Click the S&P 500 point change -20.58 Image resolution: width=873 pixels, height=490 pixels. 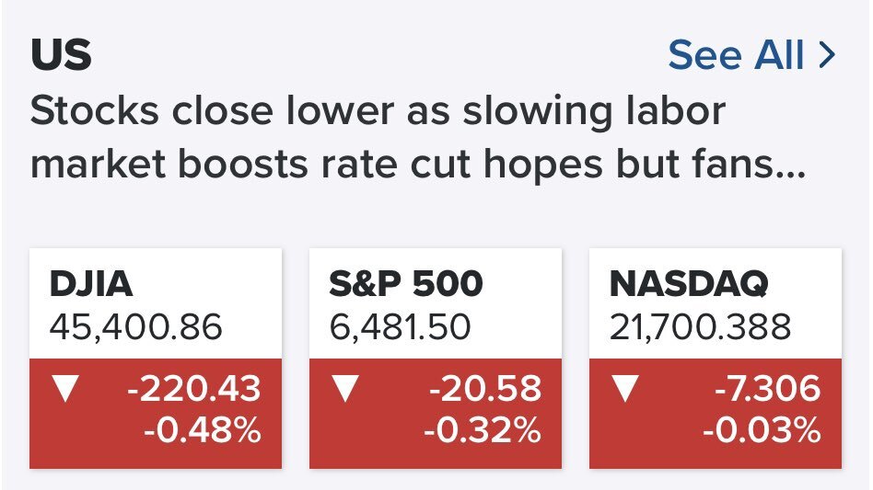(x=485, y=390)
